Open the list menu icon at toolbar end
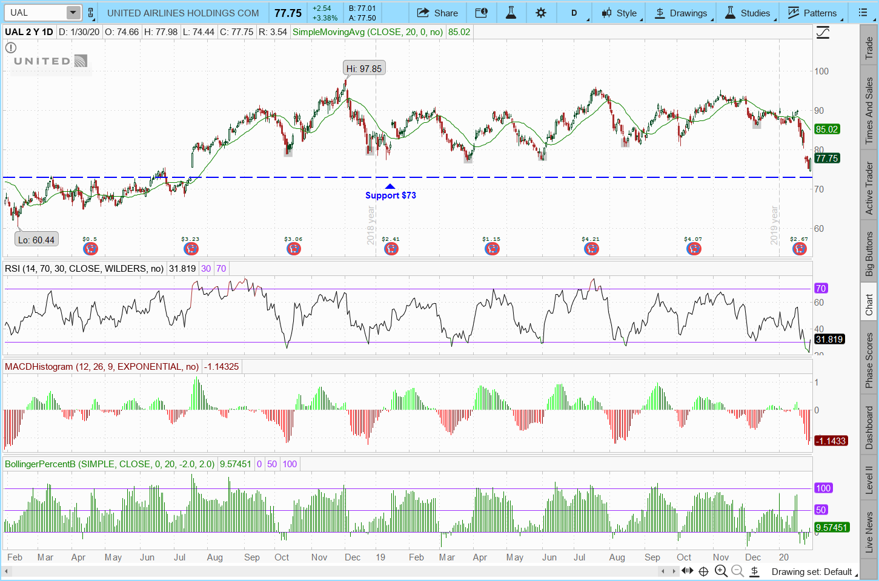 (863, 13)
